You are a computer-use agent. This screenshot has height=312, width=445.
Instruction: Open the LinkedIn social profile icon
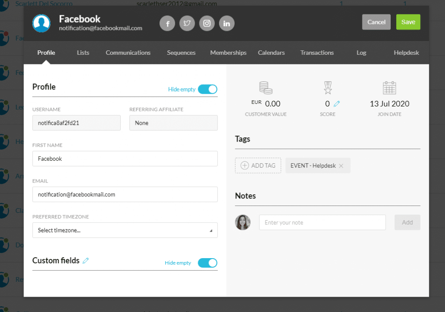click(x=227, y=23)
